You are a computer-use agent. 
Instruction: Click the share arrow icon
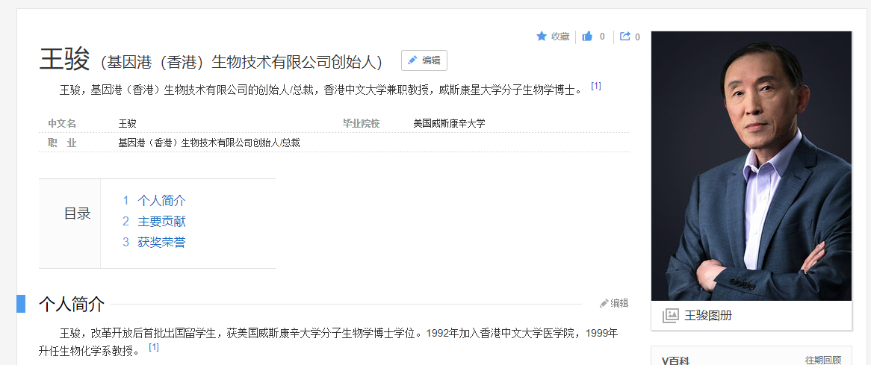(x=625, y=37)
